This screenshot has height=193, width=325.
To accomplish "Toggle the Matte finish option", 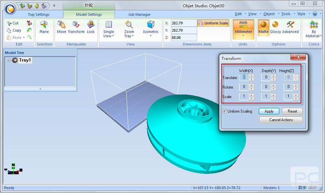I will point(263,27).
